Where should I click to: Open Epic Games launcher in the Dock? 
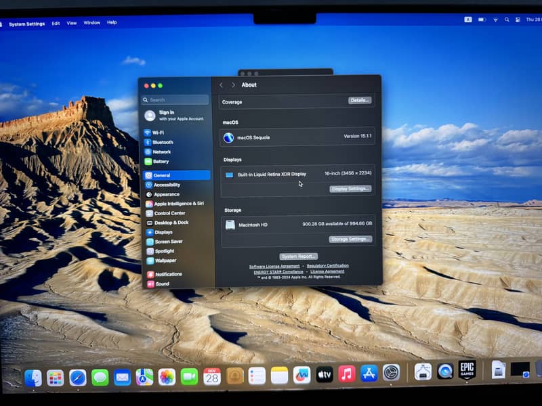click(467, 369)
